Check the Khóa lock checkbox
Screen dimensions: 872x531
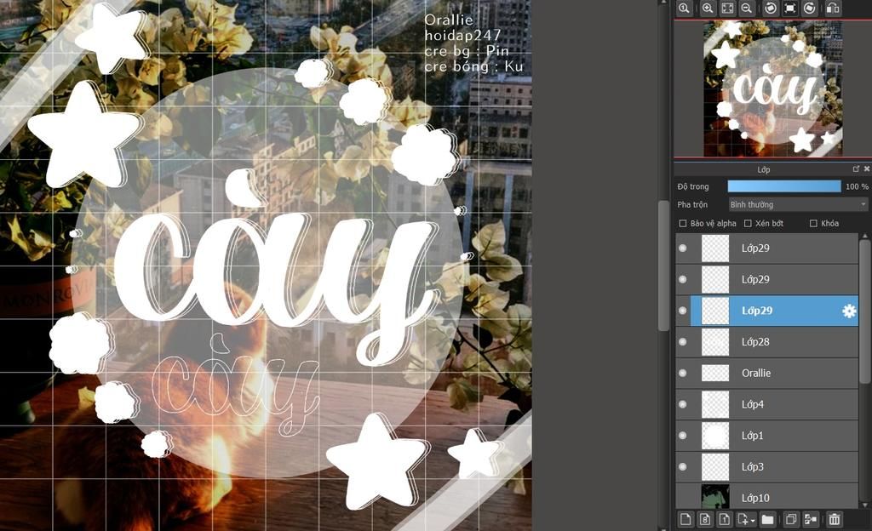[813, 223]
